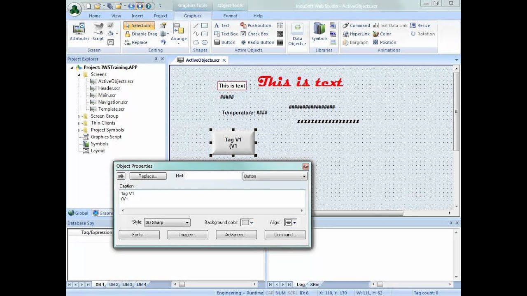Toggle Disable Drag in Editing group
The height and width of the screenshot is (296, 527).
[141, 34]
